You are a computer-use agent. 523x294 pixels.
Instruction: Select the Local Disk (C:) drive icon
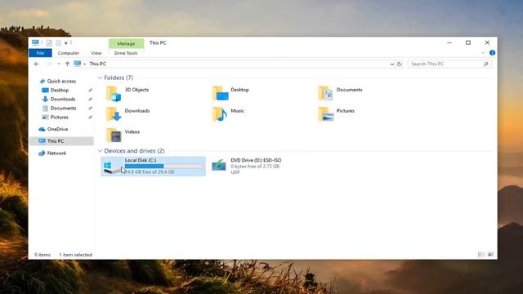tap(111, 167)
